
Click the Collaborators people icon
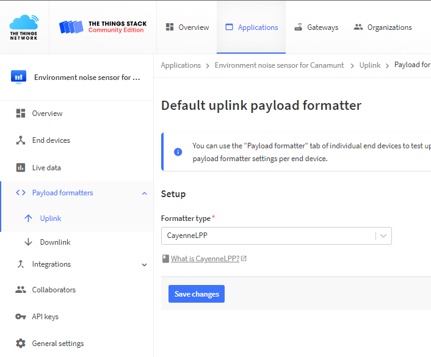pyautogui.click(x=21, y=289)
